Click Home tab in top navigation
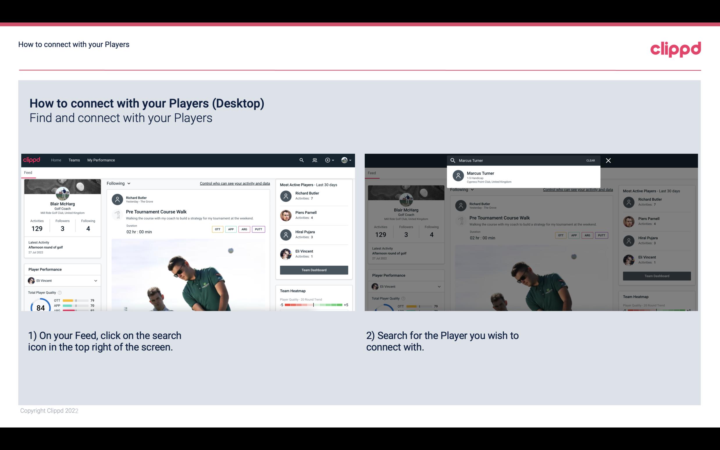This screenshot has height=450, width=720. (56, 160)
